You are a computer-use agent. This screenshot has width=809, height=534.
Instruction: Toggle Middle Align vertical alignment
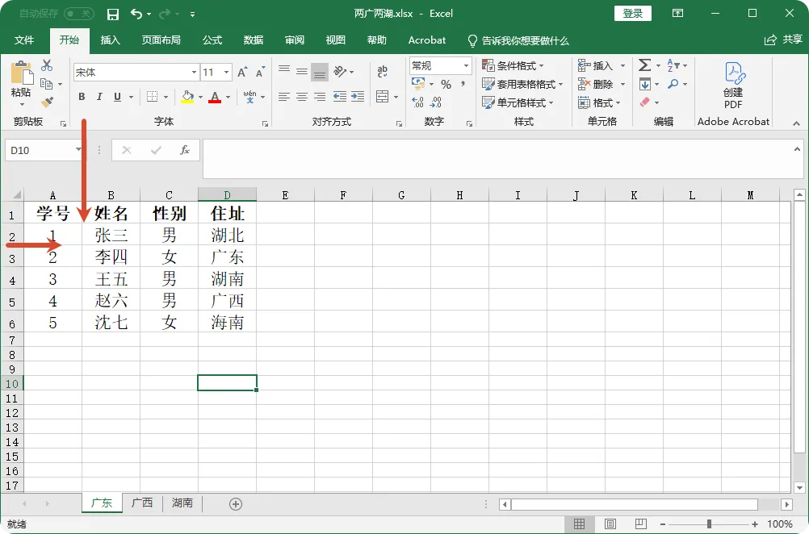(x=302, y=72)
